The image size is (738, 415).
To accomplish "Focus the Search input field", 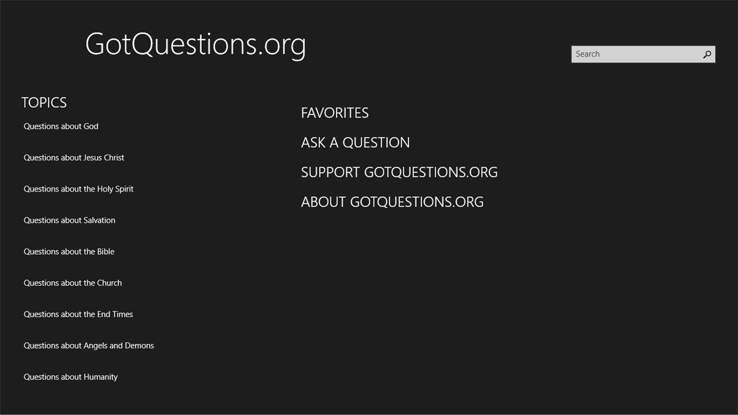I will 636,54.
